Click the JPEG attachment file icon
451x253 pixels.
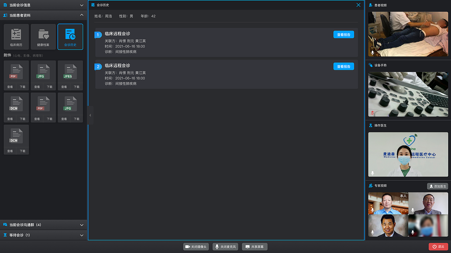coord(70,72)
